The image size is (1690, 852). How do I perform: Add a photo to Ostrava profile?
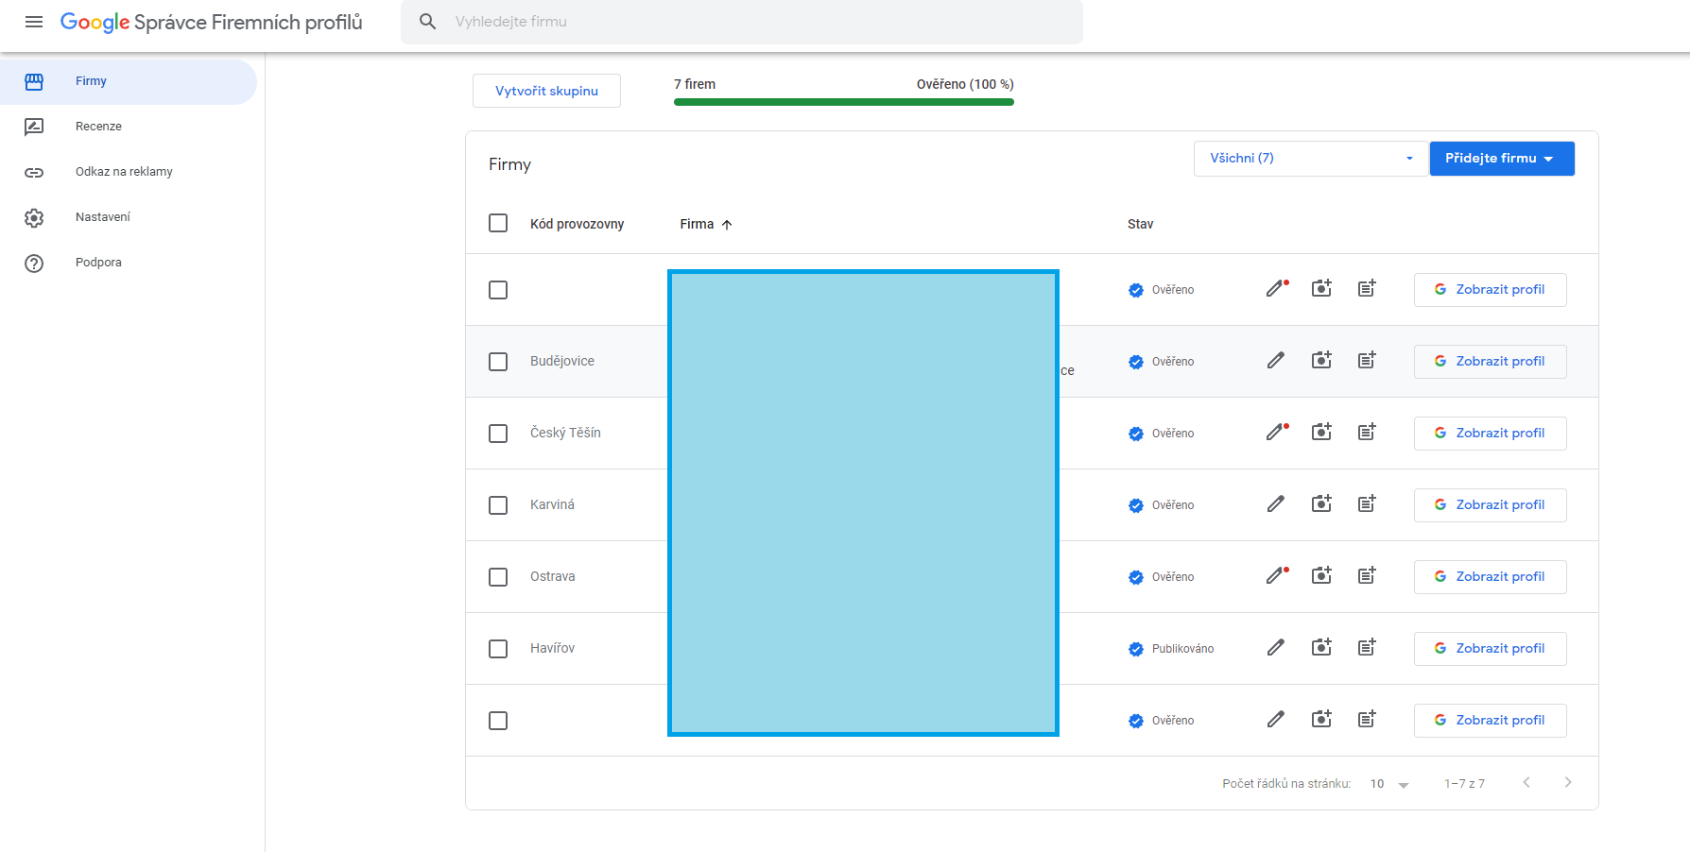[1321, 576]
